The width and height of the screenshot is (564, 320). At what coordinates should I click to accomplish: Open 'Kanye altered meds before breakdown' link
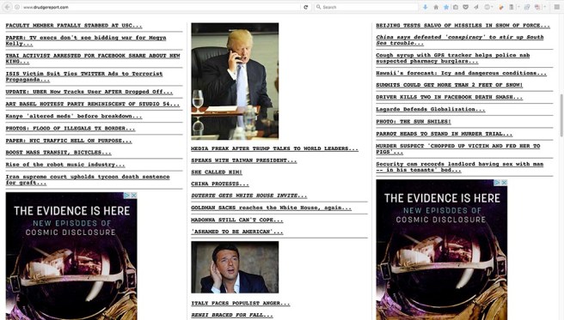coord(74,116)
